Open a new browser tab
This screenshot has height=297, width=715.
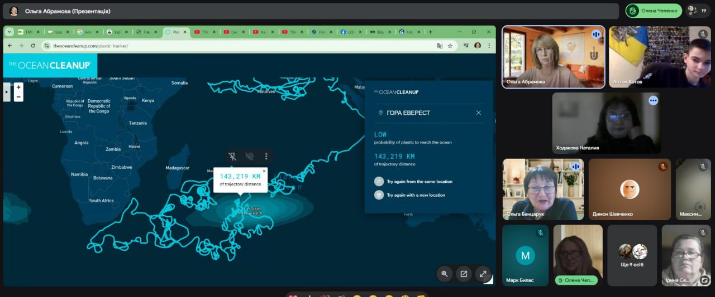pyautogui.click(x=430, y=32)
